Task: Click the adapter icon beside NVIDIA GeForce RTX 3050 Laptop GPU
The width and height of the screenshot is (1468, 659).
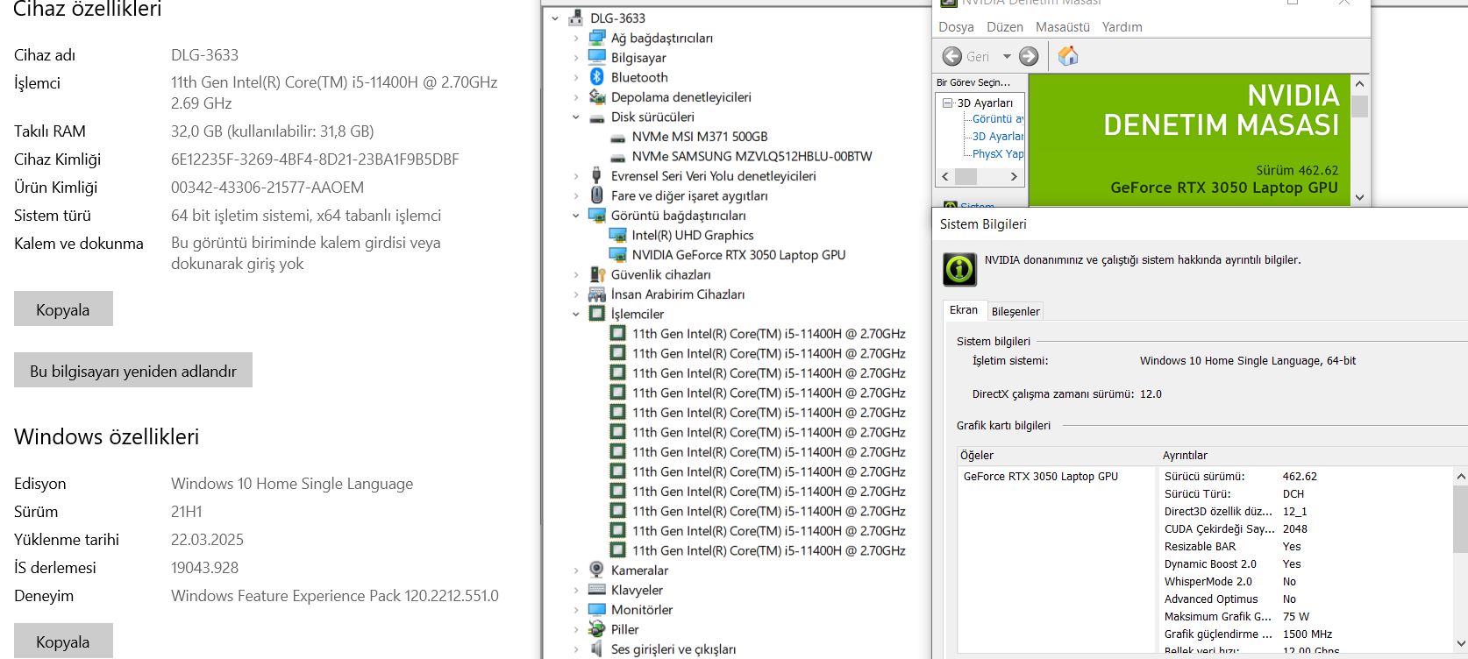Action: click(618, 255)
